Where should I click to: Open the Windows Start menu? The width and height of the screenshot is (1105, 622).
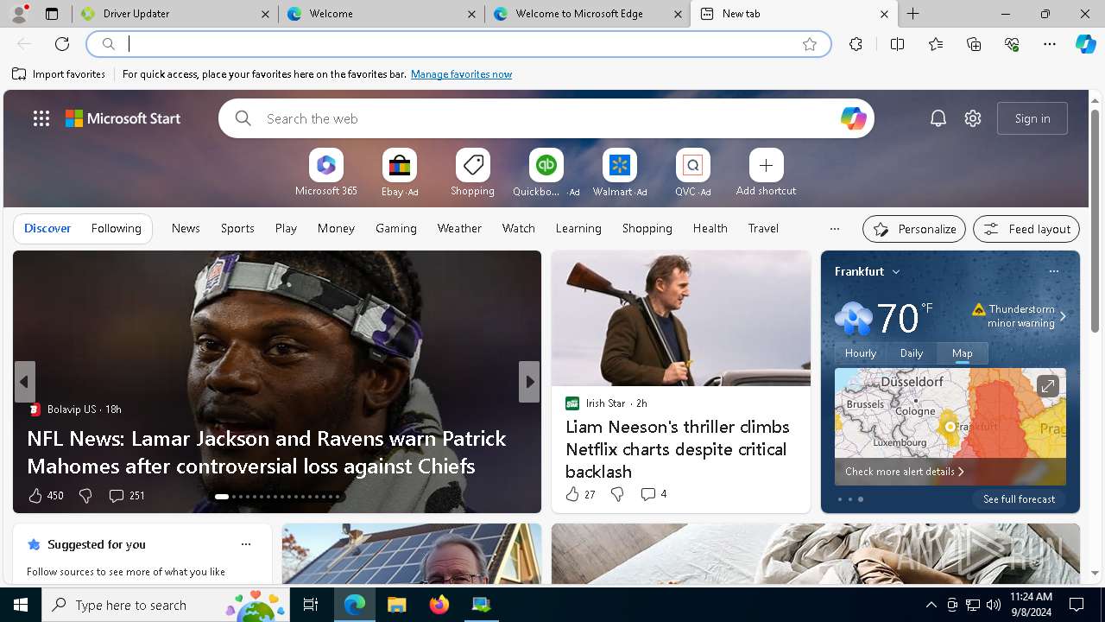point(21,605)
